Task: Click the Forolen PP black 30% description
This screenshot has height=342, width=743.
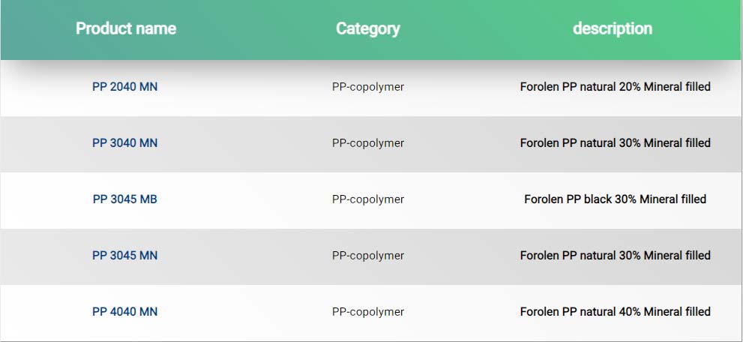Action: point(615,199)
